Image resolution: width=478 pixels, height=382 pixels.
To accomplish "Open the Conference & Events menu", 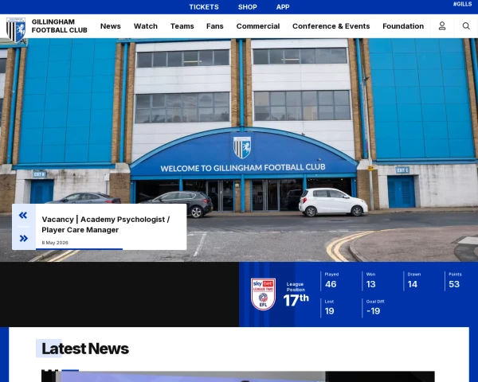I will click(331, 26).
